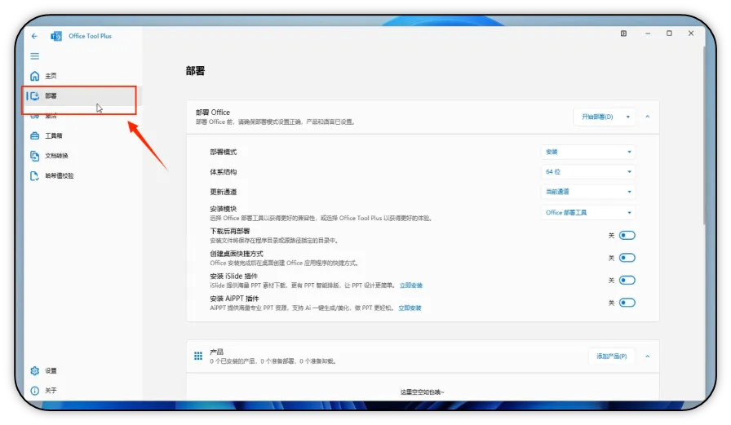731x425 pixels.
Task: Open the 体系结构 dropdown showing 64 位
Action: coord(588,172)
